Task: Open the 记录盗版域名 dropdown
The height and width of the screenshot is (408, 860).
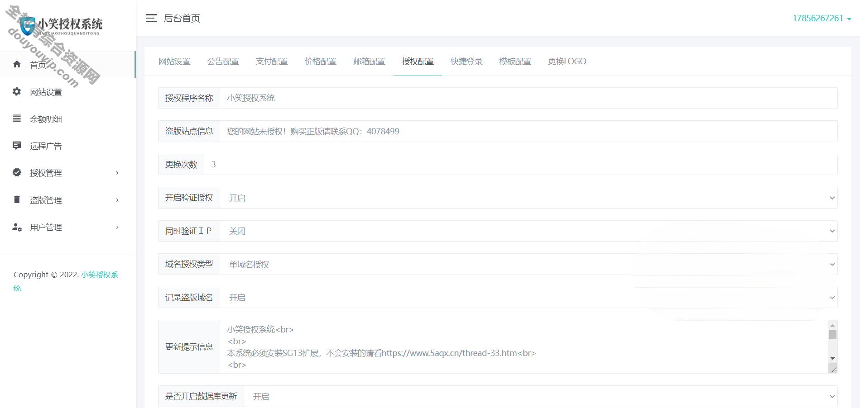Action: pyautogui.click(x=528, y=297)
